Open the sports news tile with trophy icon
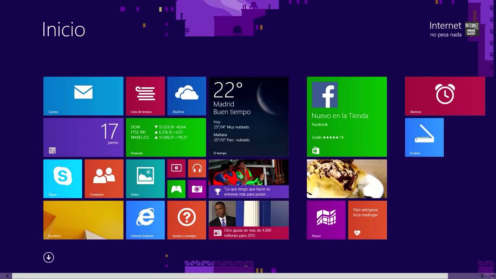Screen dimensions: 496x279 click(x=249, y=179)
